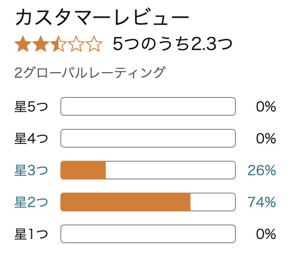307x254 pixels.
Task: Select the 2-star orange histogram bar
Action: click(x=148, y=202)
